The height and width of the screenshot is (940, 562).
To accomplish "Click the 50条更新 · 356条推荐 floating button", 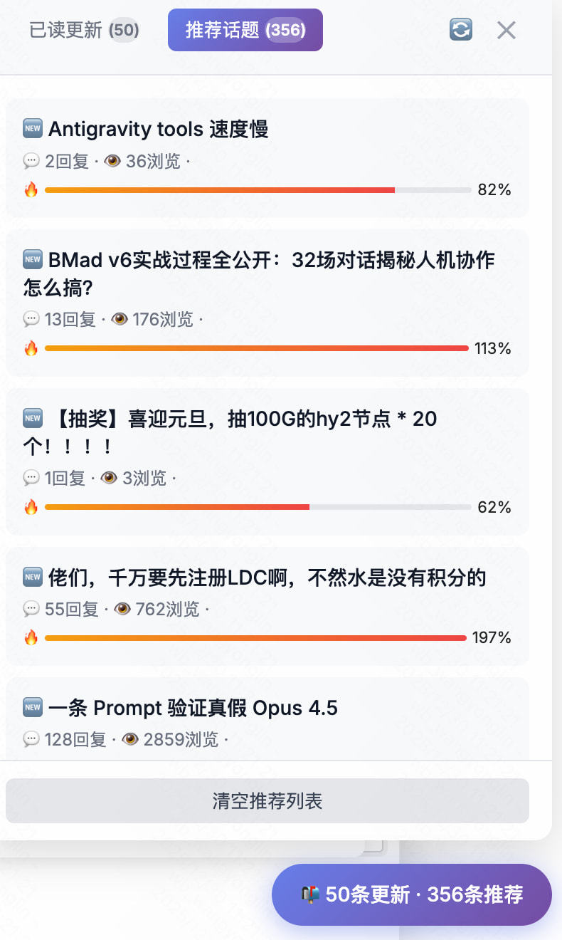I will (x=412, y=895).
